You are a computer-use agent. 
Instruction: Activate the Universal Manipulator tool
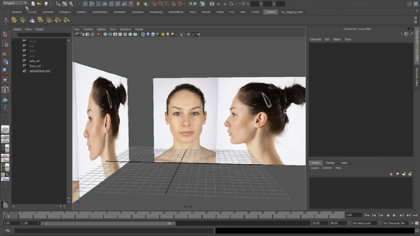(x=5, y=90)
